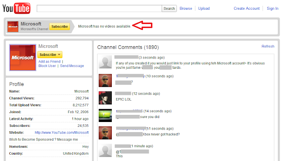
Task: Click the Create Account link
Action: pos(247,8)
